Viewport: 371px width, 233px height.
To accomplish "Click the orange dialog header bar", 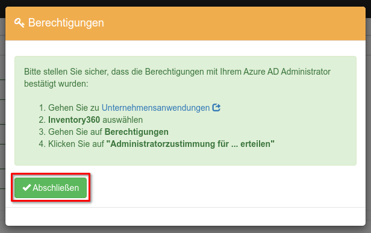I will pyautogui.click(x=185, y=23).
